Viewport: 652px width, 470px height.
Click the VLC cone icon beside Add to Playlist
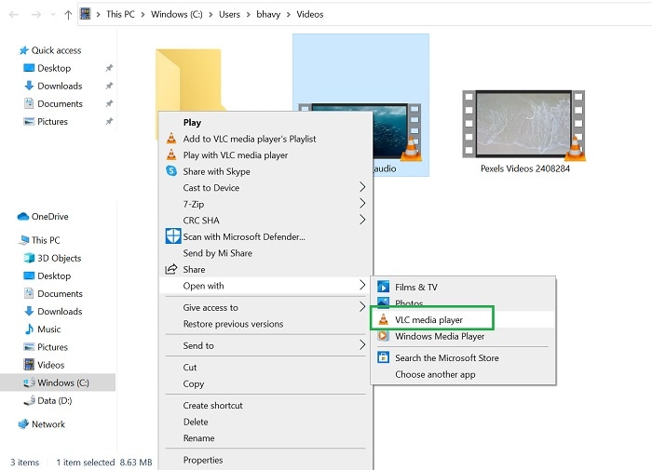tap(171, 139)
